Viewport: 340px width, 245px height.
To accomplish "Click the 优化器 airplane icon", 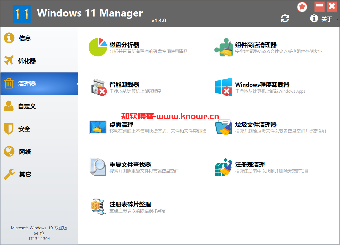I will [9, 60].
